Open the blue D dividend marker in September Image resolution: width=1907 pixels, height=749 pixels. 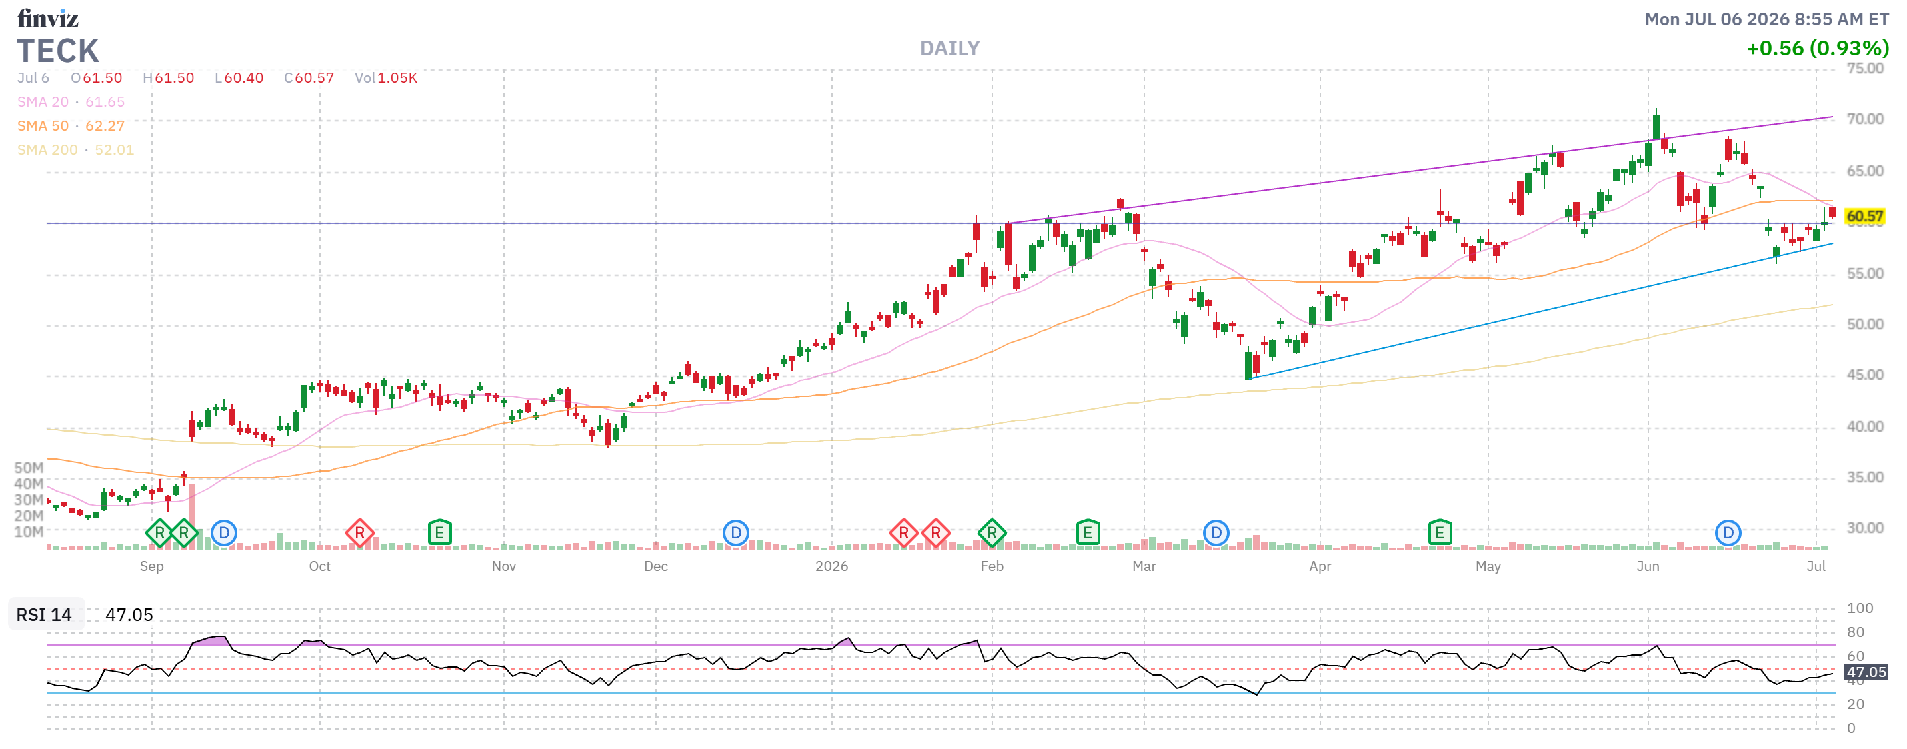tap(223, 533)
